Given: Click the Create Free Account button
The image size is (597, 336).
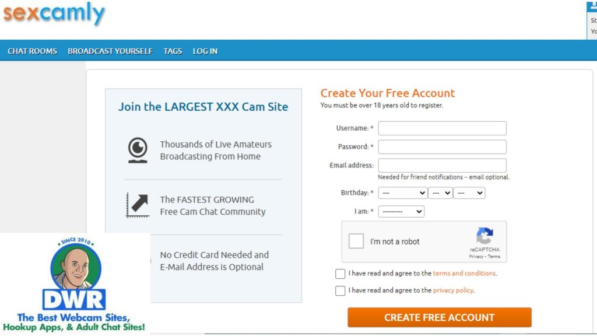Looking at the screenshot, I should coord(440,317).
